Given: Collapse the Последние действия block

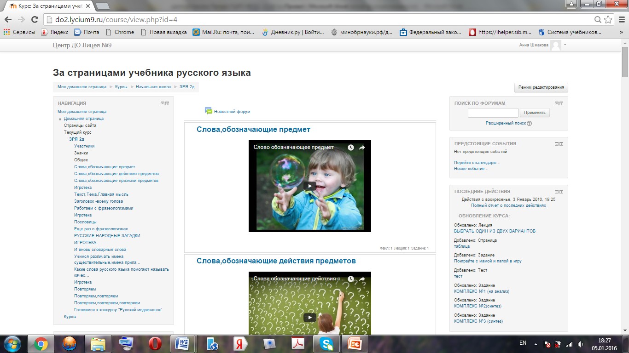Looking at the screenshot, I should coord(556,192).
